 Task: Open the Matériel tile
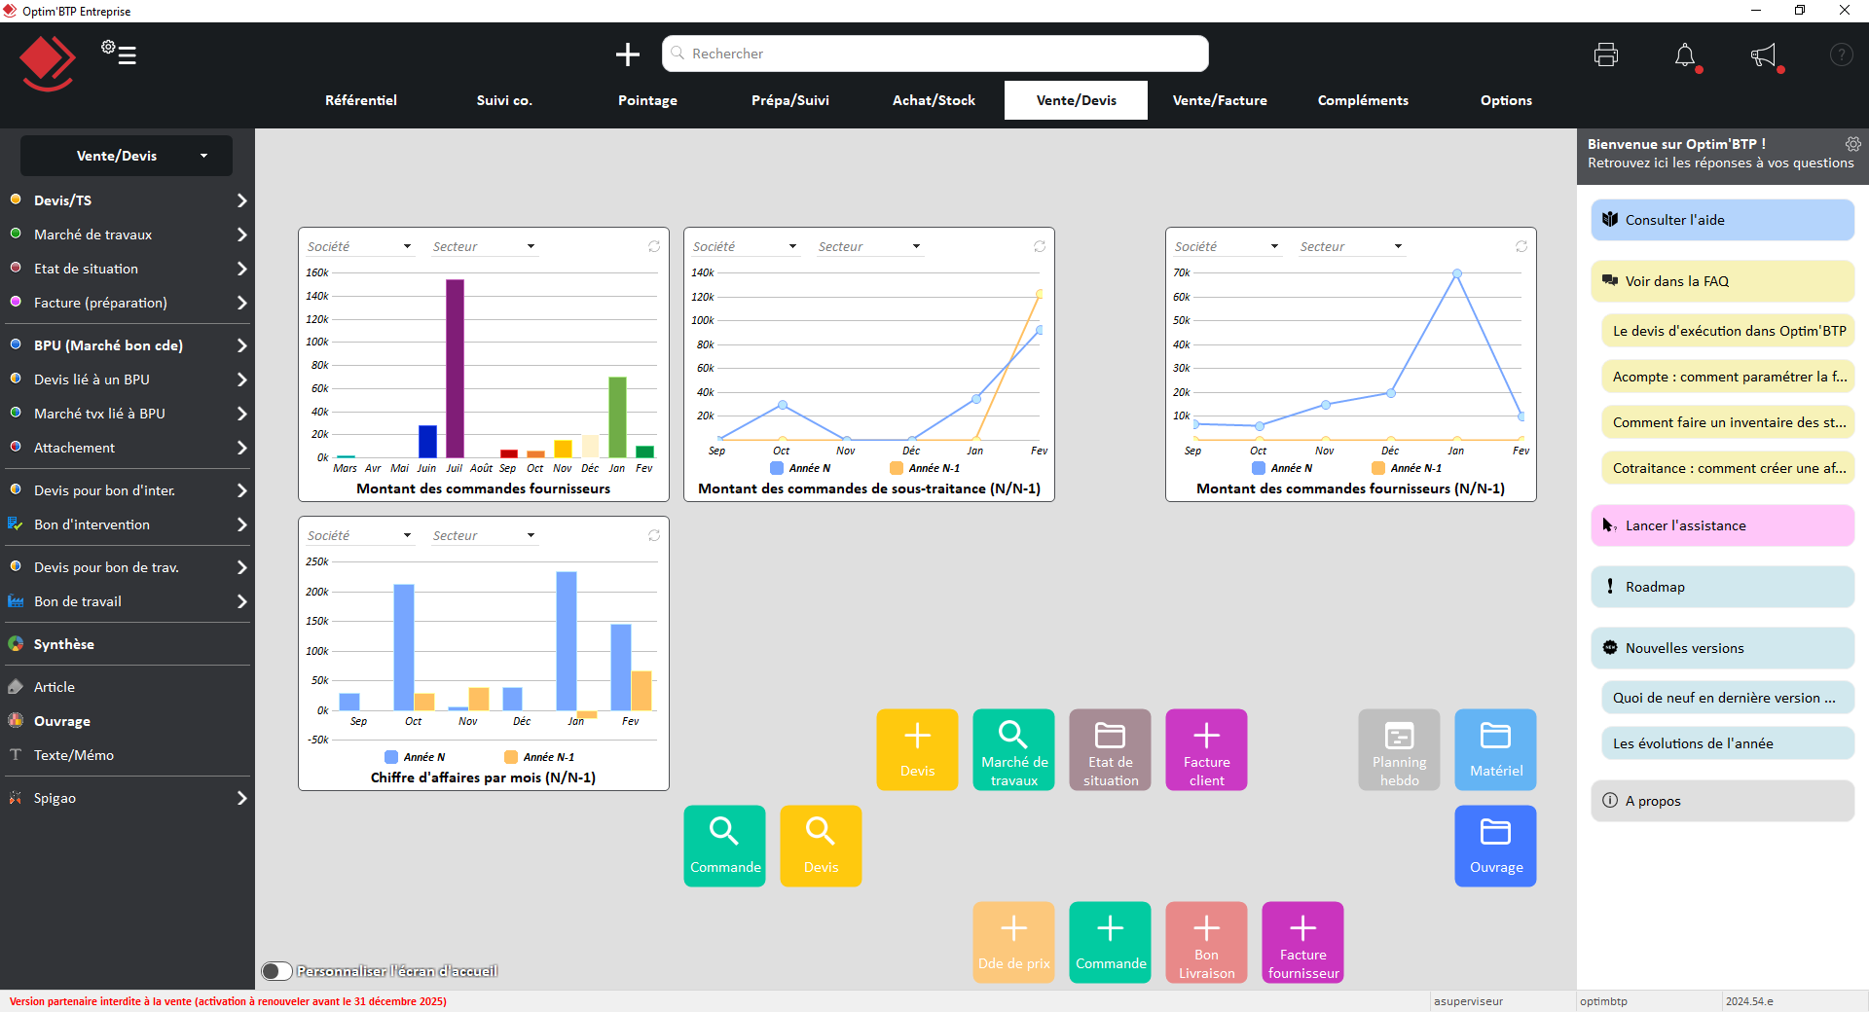[x=1495, y=749]
